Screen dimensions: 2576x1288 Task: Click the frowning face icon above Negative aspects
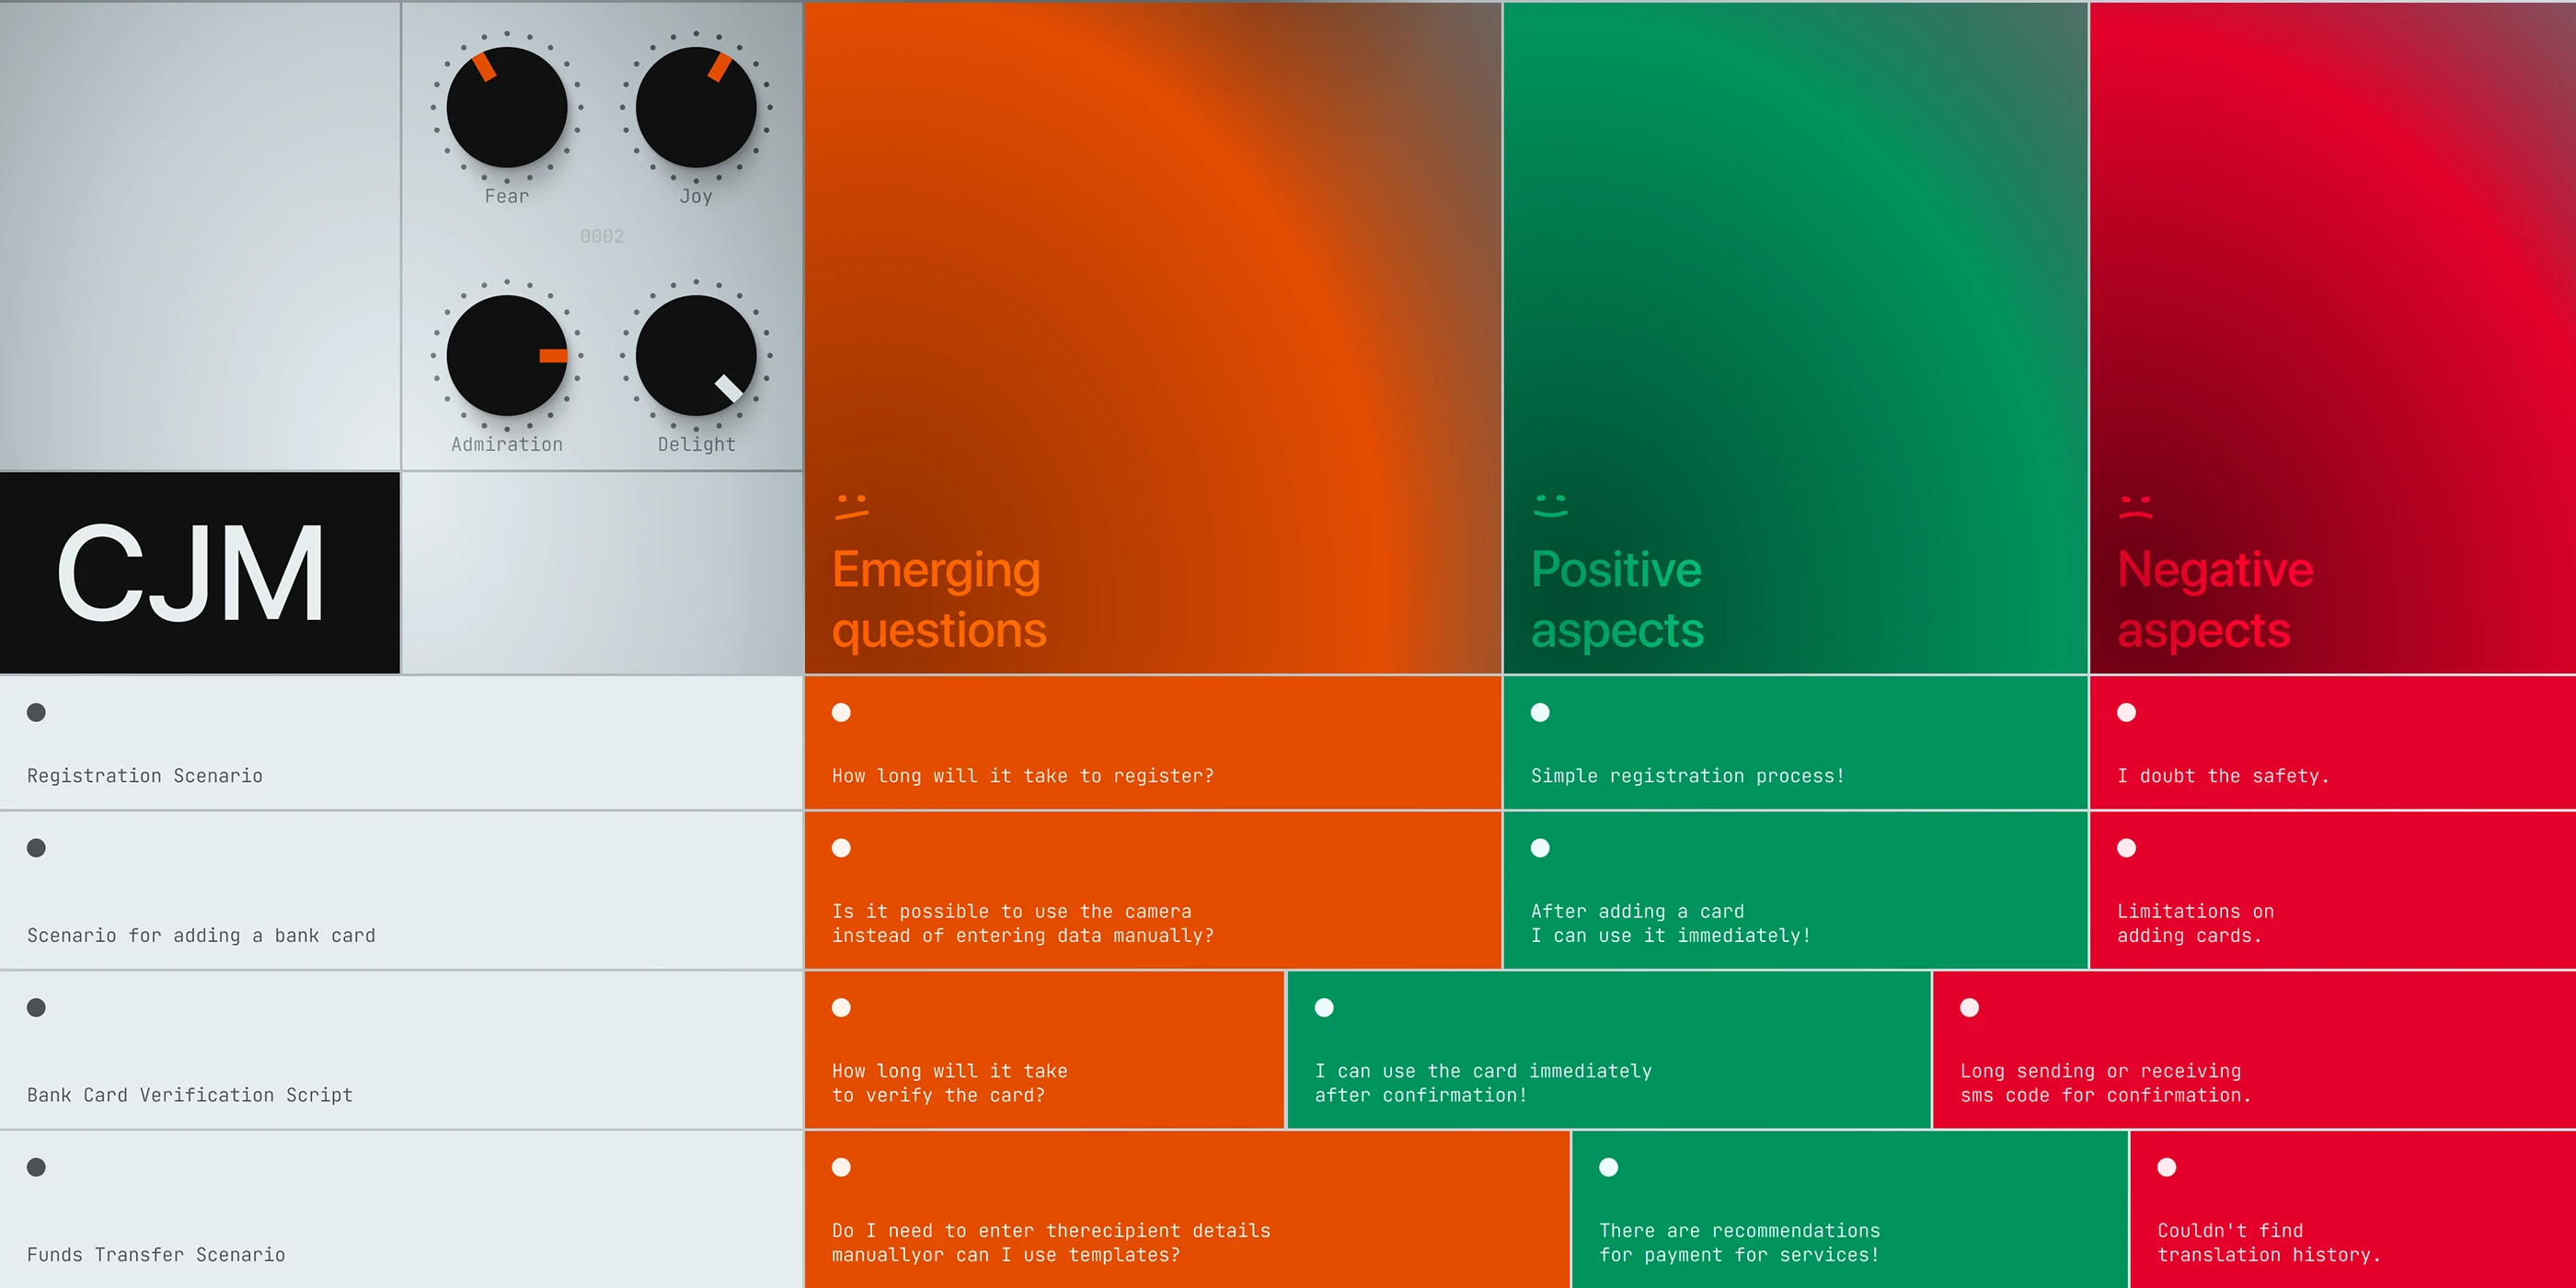click(x=2135, y=506)
